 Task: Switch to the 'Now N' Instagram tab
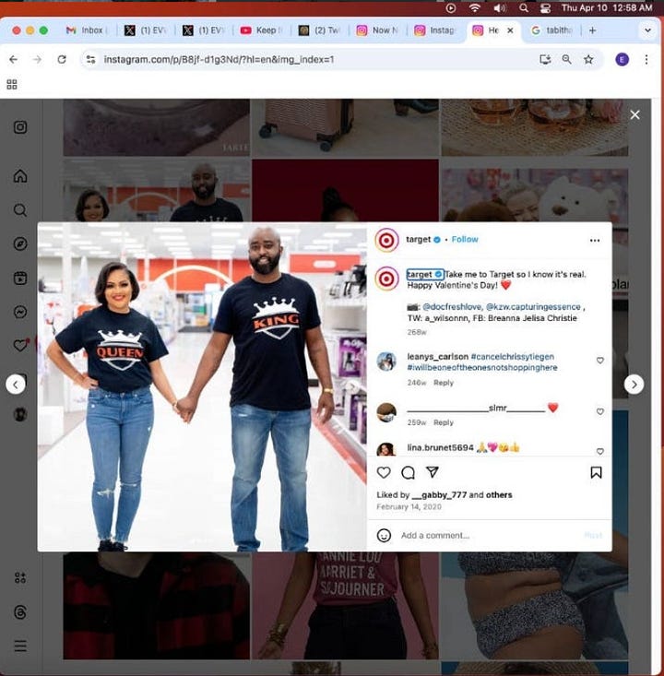[377, 30]
